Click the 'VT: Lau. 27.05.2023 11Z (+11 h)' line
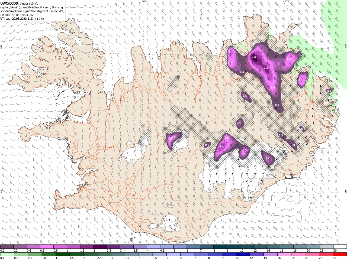Screen dimensions: 347x260 pos(22,19)
